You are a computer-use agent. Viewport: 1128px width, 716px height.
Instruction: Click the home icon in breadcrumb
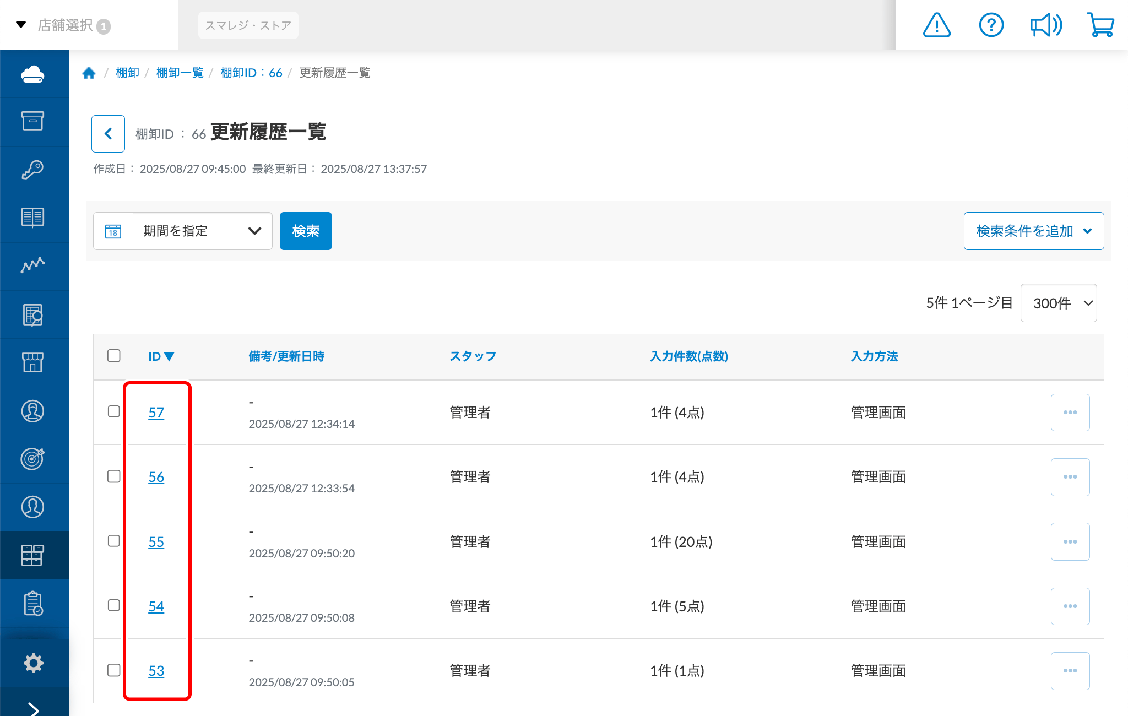coord(89,73)
